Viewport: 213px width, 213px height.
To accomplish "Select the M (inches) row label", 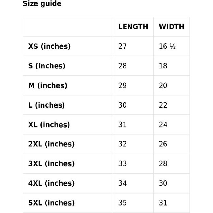I will 48,85.
